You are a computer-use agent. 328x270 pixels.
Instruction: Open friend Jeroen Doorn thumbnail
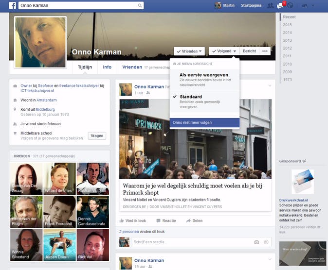pyautogui.click(x=60, y=245)
